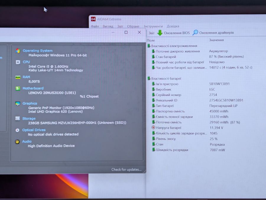Click the battery icon beside Стан
This screenshot has width=266, height=200.
pyautogui.click(x=153, y=144)
